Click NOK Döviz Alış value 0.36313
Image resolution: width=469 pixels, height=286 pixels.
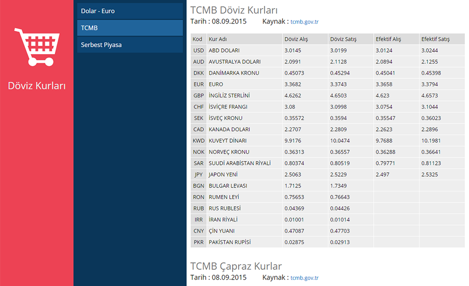(x=294, y=152)
